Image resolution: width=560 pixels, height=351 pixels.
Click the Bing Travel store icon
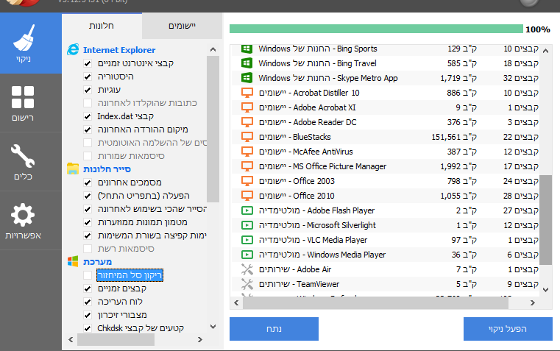pos(247,63)
